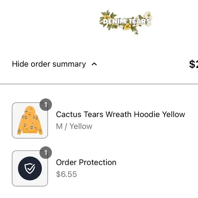Click the bold order total amount
The width and height of the screenshot is (198, 198).
pyautogui.click(x=194, y=64)
